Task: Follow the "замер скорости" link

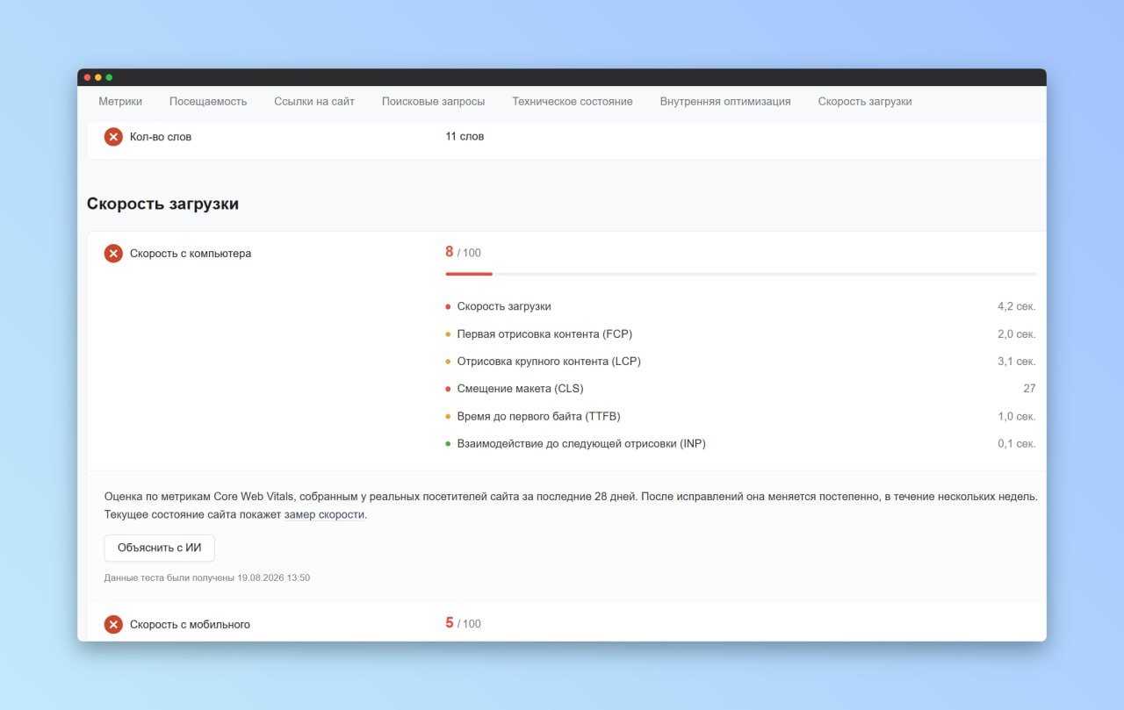Action: tap(324, 515)
